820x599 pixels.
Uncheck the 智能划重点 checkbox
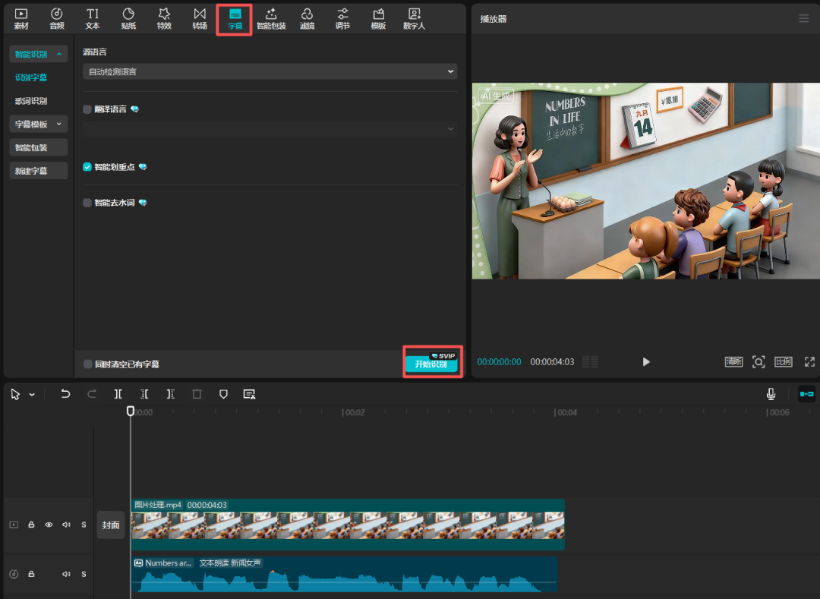pos(87,167)
